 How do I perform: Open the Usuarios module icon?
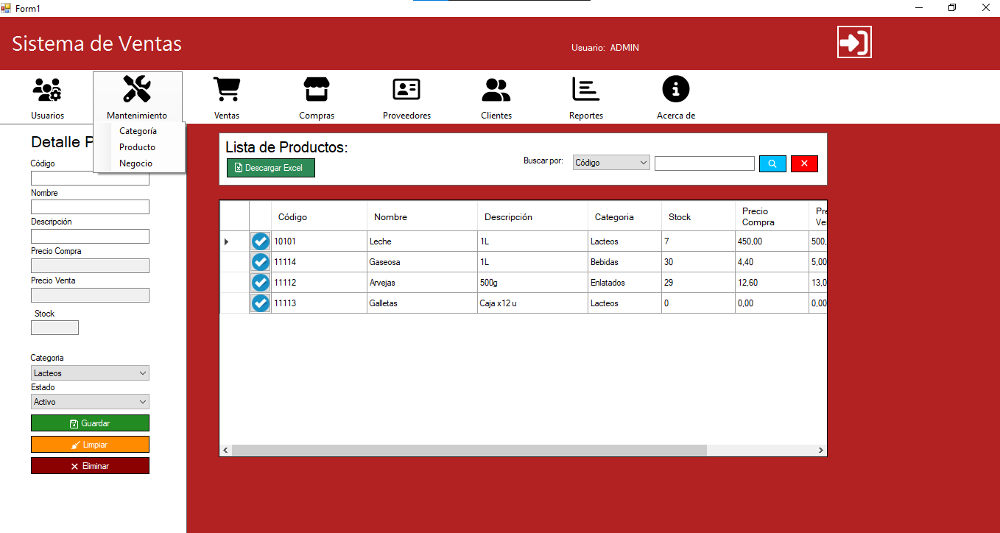coord(47,90)
